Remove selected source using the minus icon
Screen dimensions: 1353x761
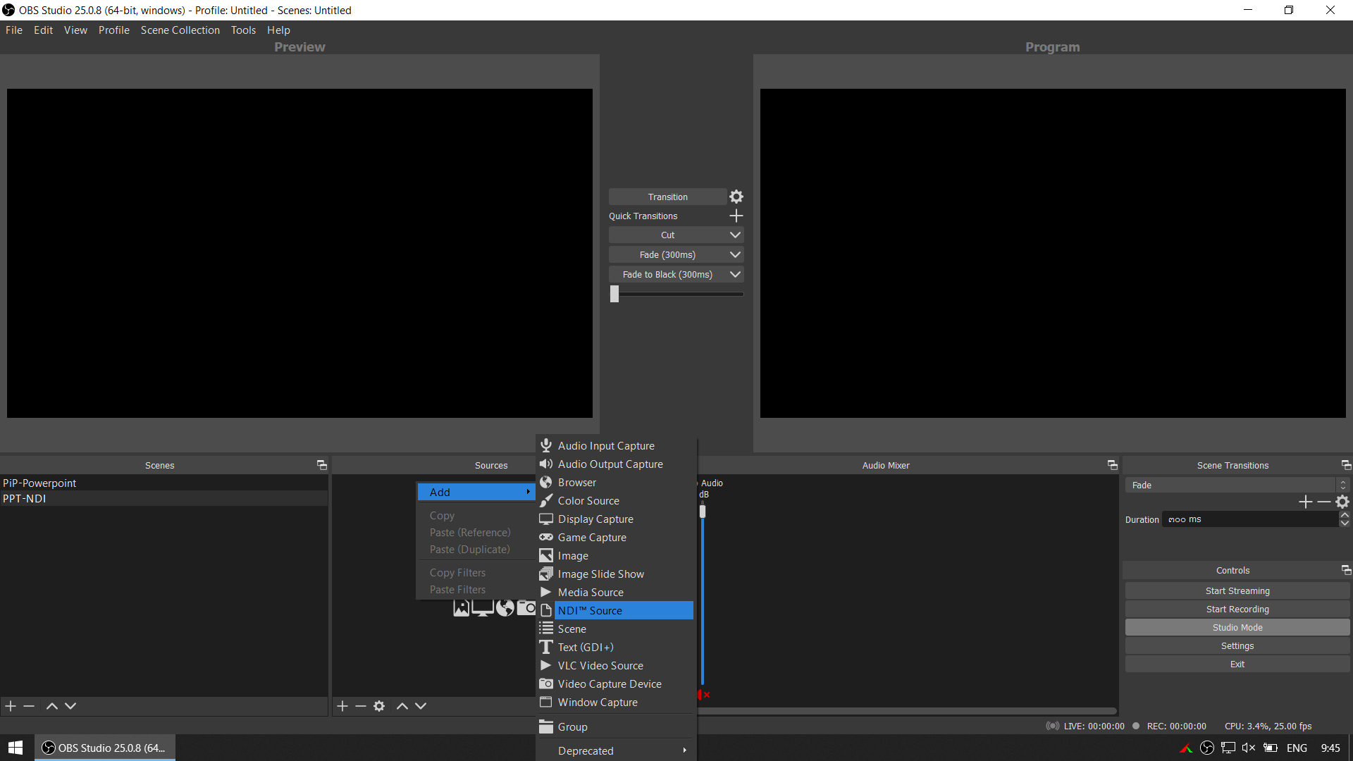[360, 705]
